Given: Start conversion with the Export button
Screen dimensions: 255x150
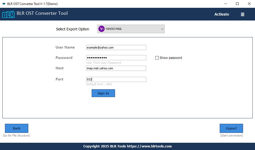Looking at the screenshot, I should pyautogui.click(x=231, y=128).
